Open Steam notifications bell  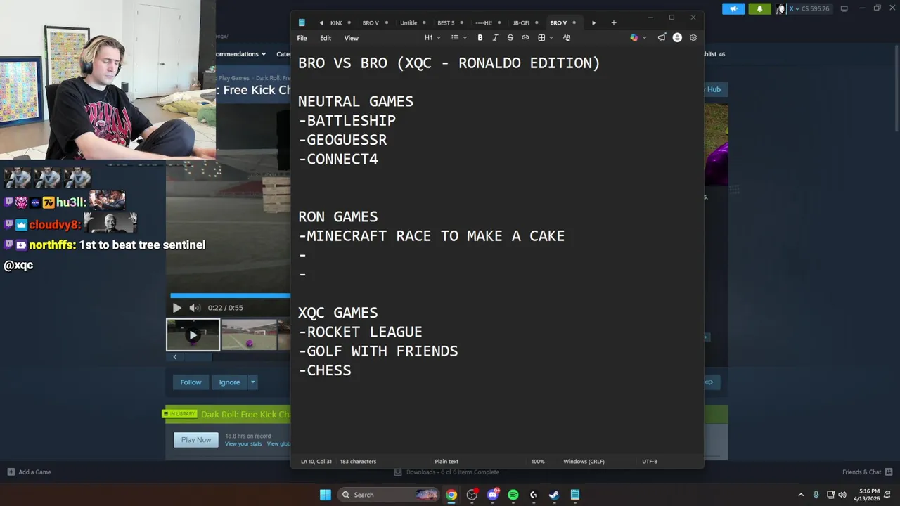[x=759, y=8]
